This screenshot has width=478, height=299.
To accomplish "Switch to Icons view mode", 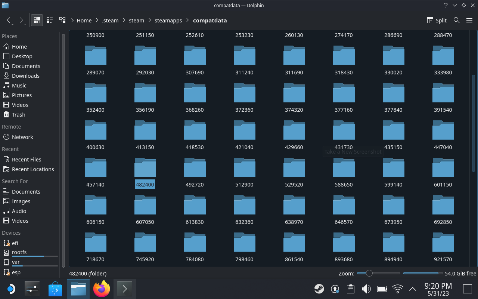I will pyautogui.click(x=37, y=21).
